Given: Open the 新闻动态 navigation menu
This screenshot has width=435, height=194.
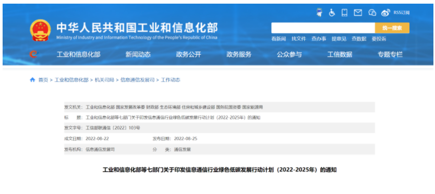Looking at the screenshot, I should (138, 54).
